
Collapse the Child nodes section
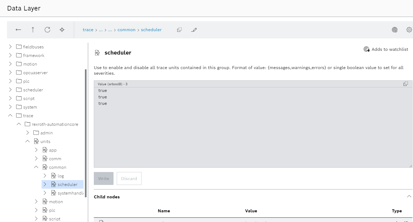pyautogui.click(x=409, y=196)
